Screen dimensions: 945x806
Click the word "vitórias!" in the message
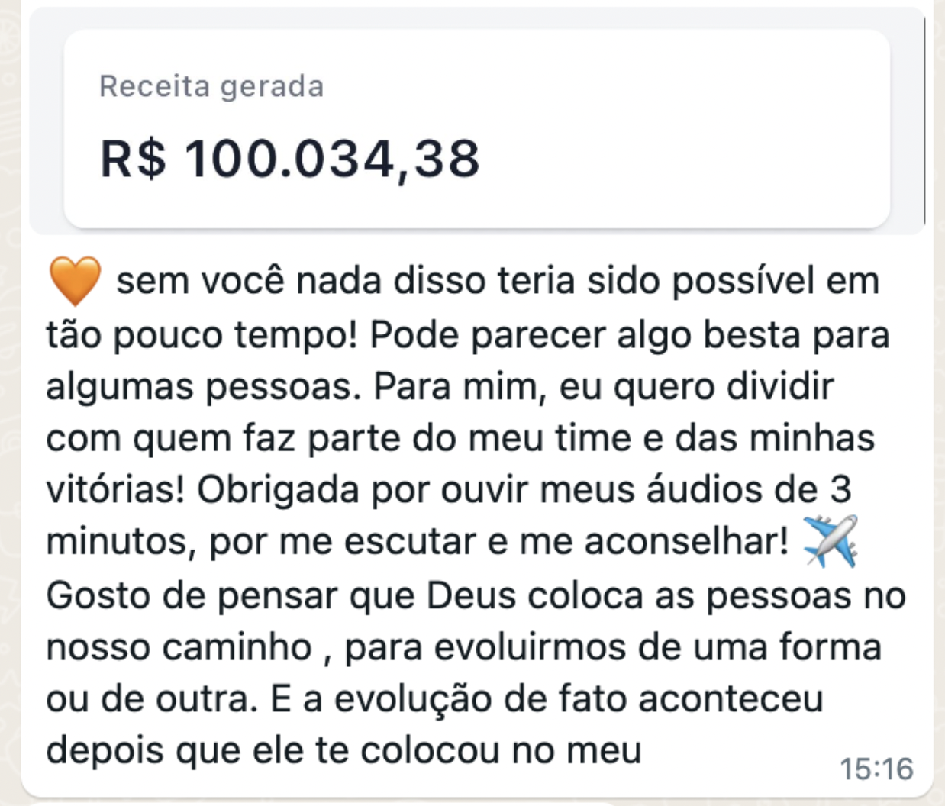pos(115,490)
